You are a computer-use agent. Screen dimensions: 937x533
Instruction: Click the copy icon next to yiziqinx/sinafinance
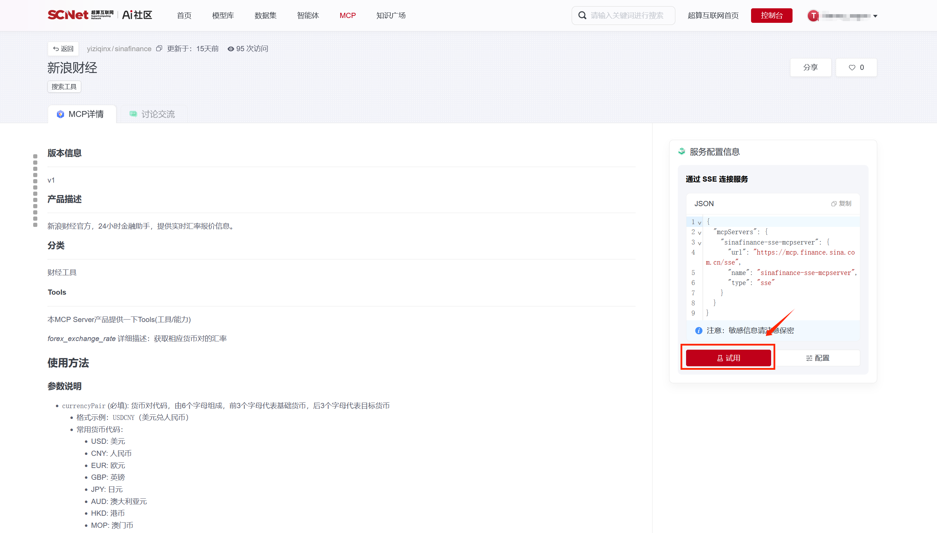[159, 49]
